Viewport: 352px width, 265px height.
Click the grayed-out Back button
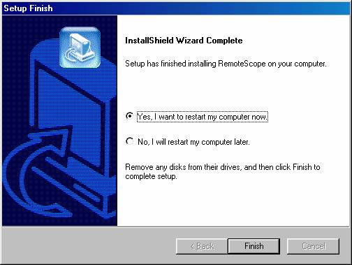[x=202, y=246]
